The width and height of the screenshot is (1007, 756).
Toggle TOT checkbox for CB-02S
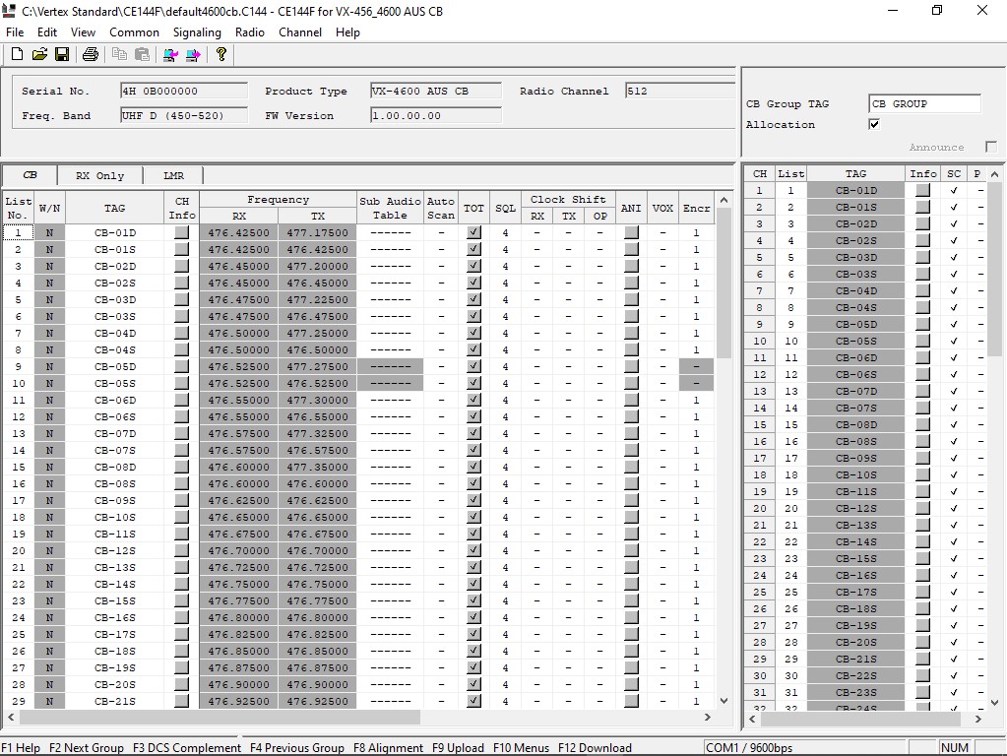tap(473, 283)
